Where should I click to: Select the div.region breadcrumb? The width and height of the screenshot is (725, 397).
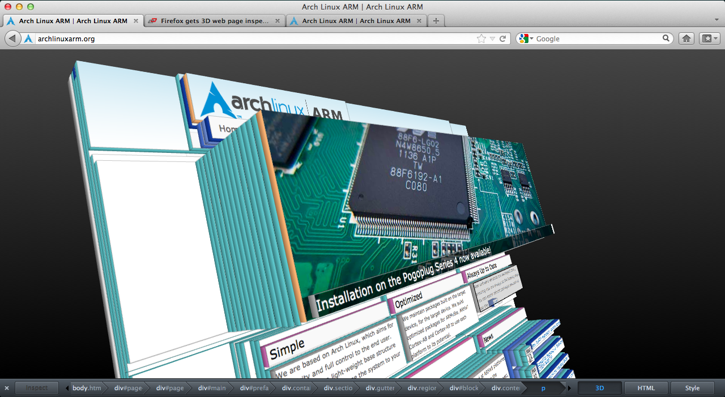[x=421, y=388]
